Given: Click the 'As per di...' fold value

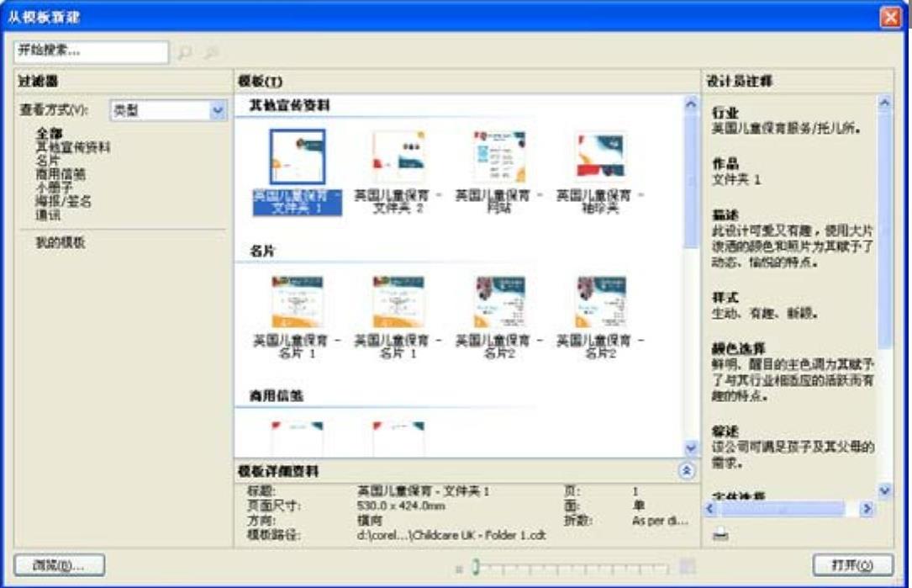Looking at the screenshot, I should pyautogui.click(x=660, y=520).
